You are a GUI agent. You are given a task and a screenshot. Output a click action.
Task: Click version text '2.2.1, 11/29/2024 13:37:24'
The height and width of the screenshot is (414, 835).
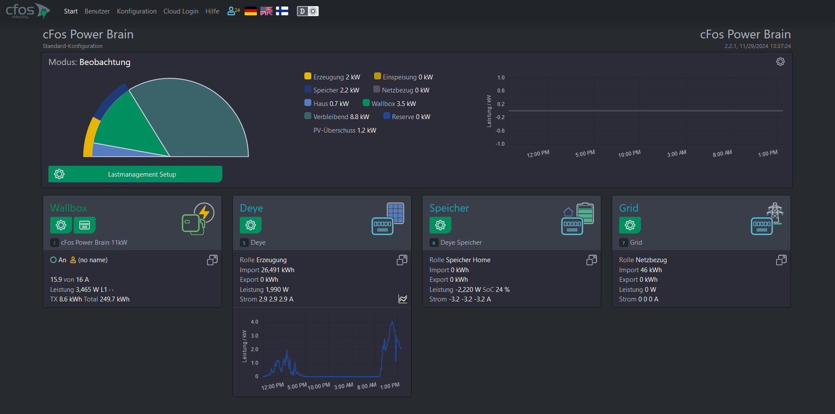click(757, 46)
